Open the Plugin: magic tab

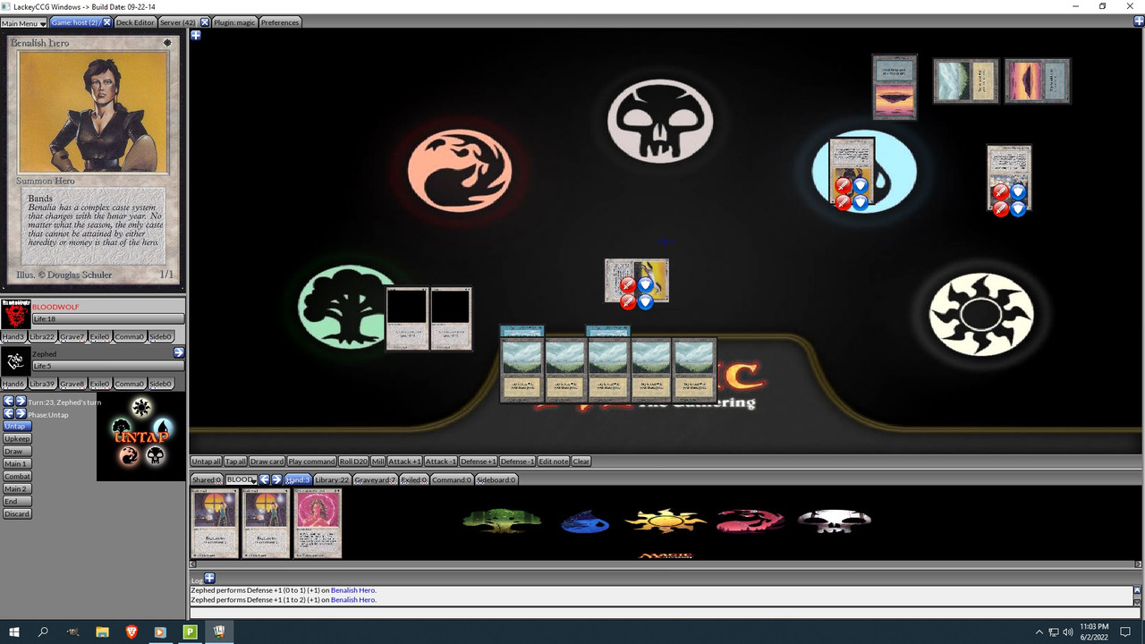[235, 22]
